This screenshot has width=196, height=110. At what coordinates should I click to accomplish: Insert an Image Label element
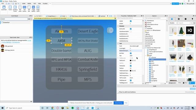38,9
